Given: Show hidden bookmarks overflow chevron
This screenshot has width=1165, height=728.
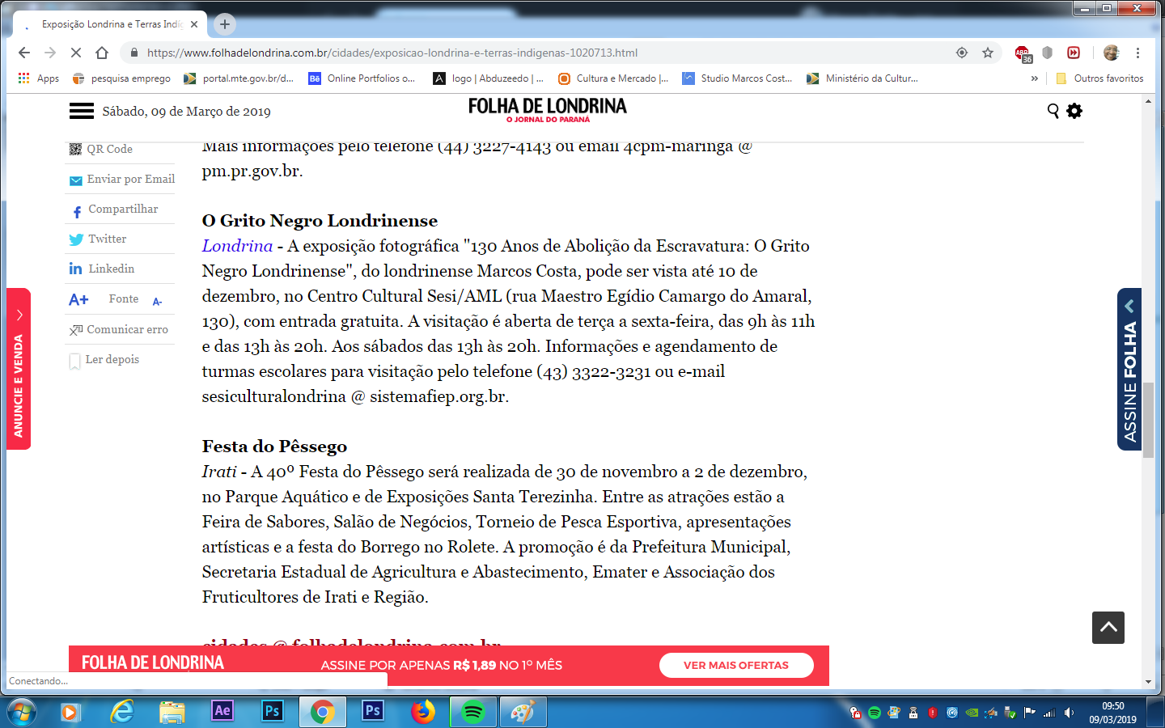Looking at the screenshot, I should click(x=1034, y=78).
